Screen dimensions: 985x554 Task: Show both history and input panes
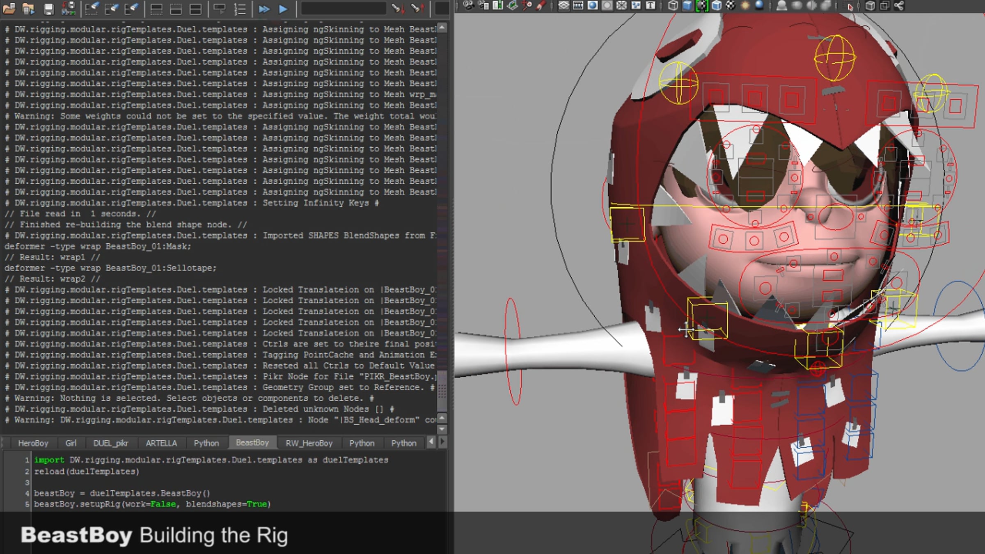196,9
